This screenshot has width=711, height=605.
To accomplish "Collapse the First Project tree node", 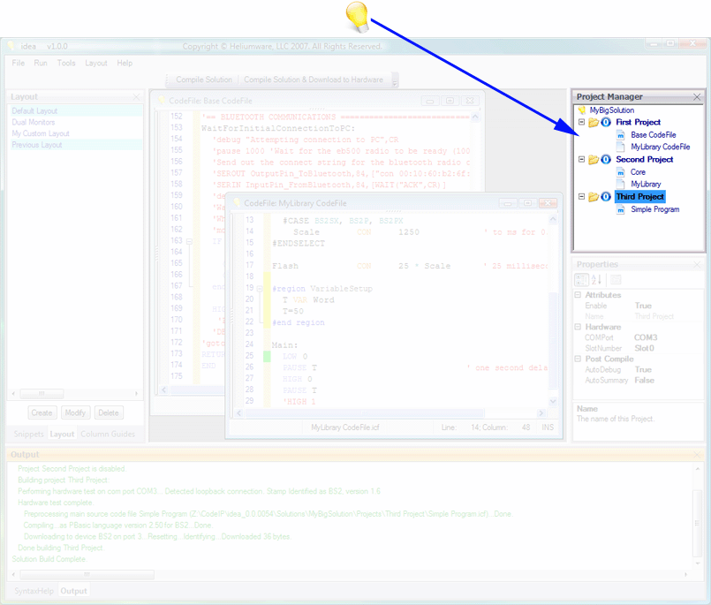I will [x=582, y=122].
